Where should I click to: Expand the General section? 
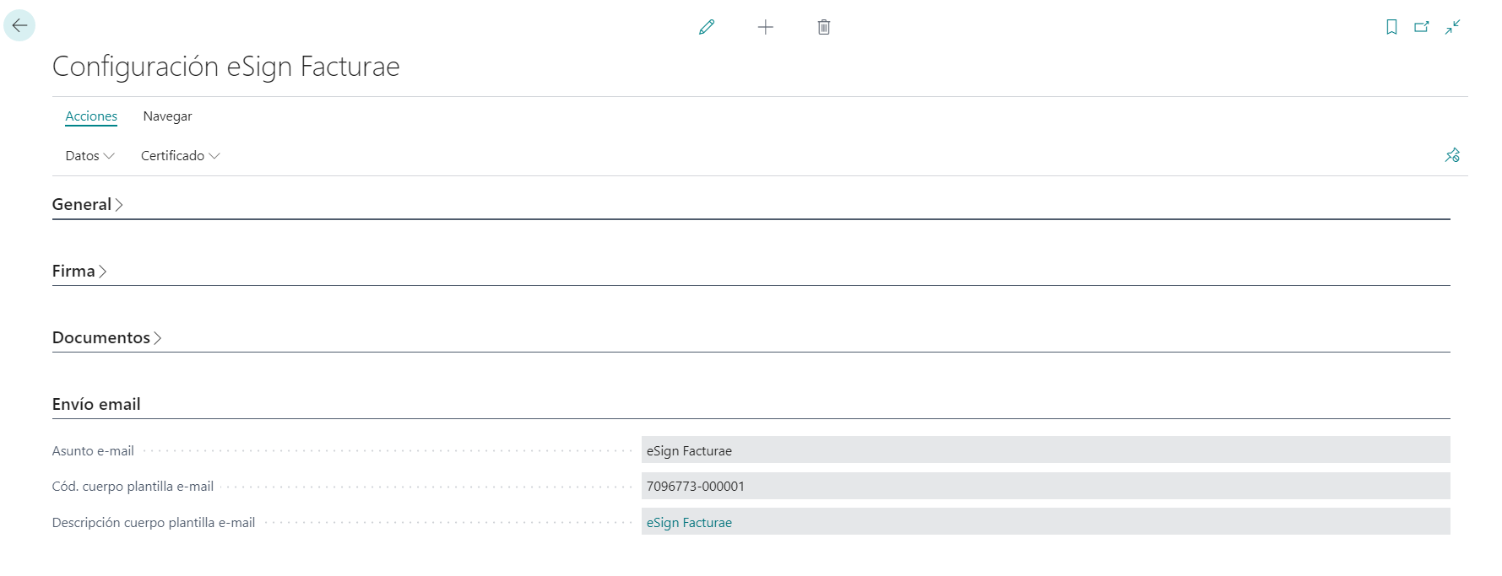coord(88,205)
